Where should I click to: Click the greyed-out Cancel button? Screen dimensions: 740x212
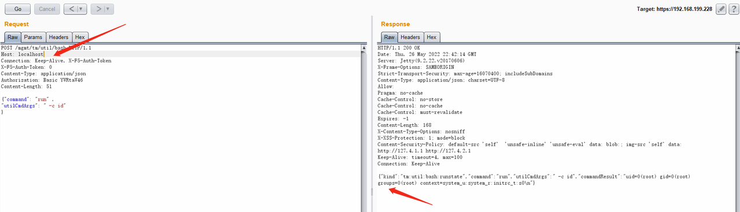point(47,9)
